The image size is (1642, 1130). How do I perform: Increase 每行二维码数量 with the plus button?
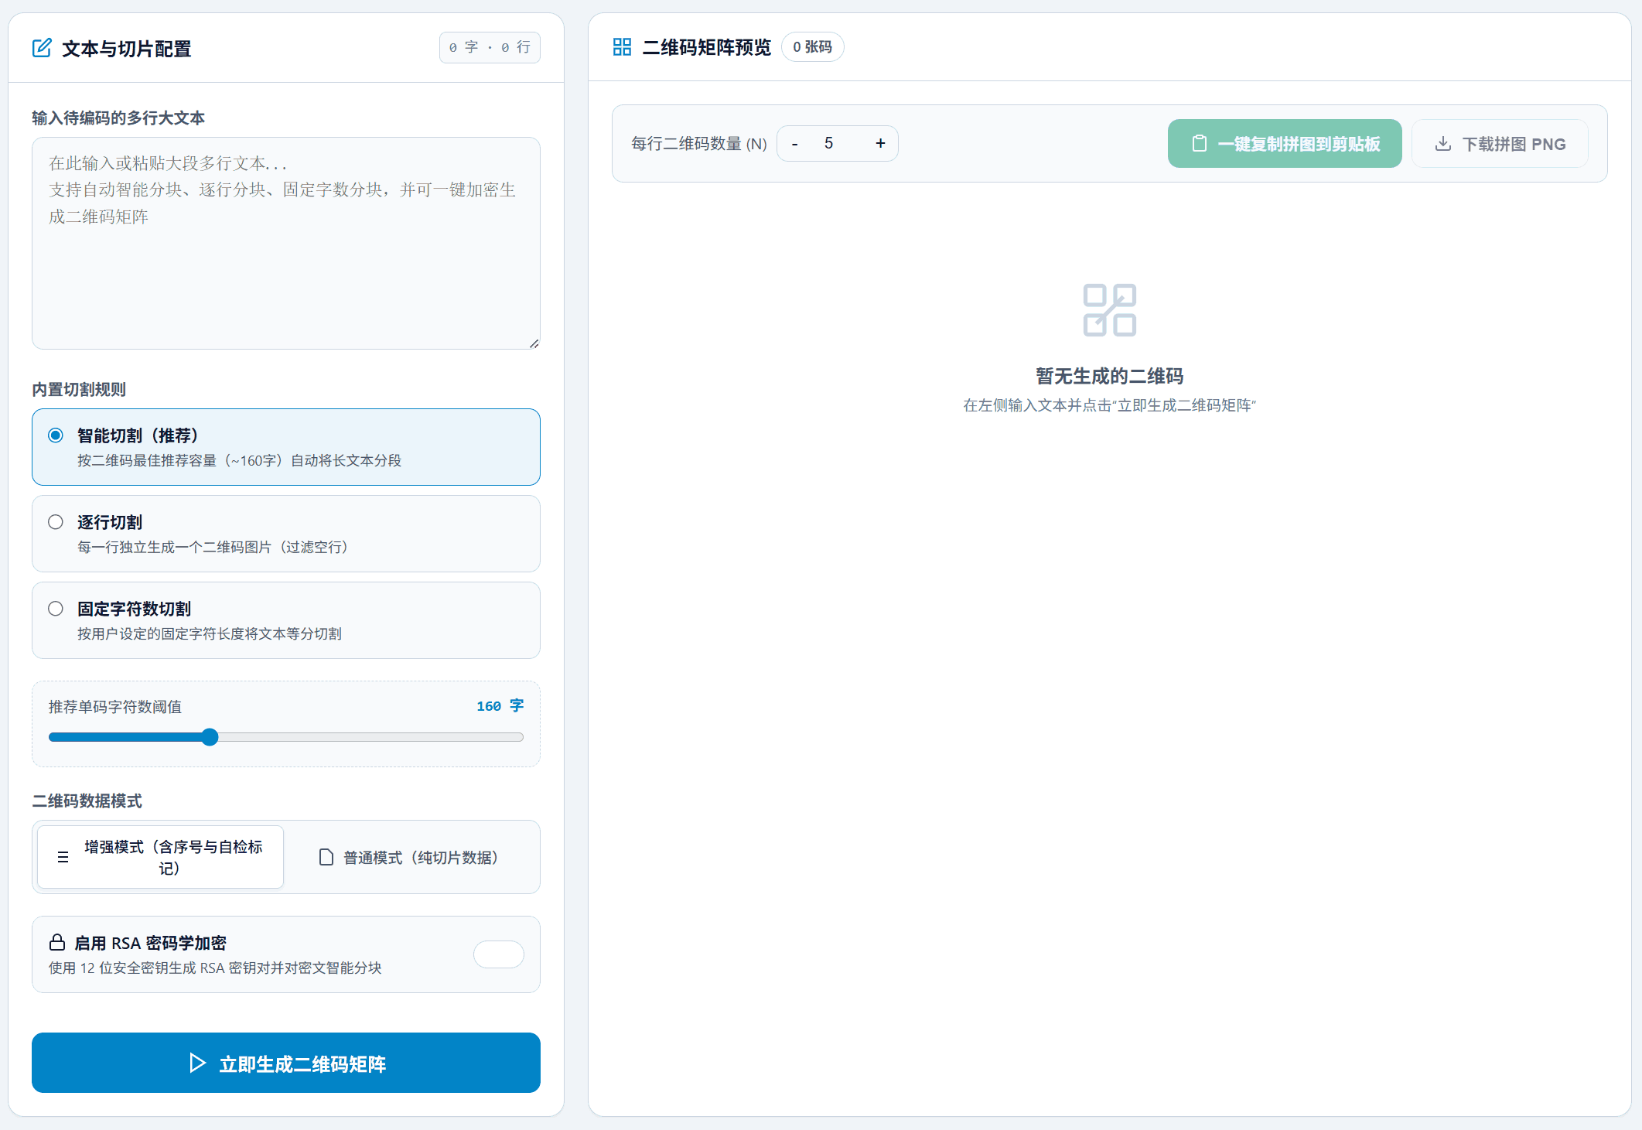(x=880, y=144)
